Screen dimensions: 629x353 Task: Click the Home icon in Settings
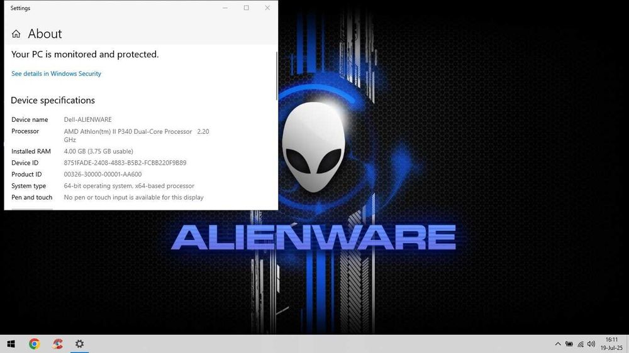[x=16, y=34]
